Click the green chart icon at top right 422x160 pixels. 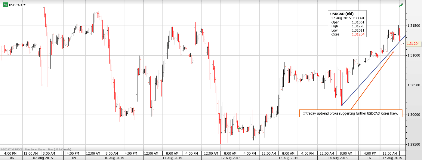coord(401,5)
